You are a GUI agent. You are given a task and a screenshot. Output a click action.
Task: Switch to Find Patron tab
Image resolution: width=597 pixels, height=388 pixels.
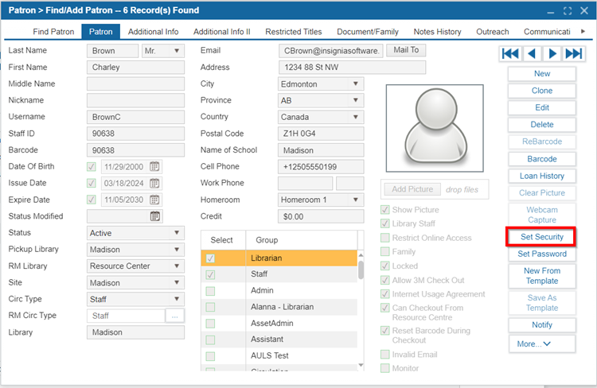pyautogui.click(x=53, y=32)
